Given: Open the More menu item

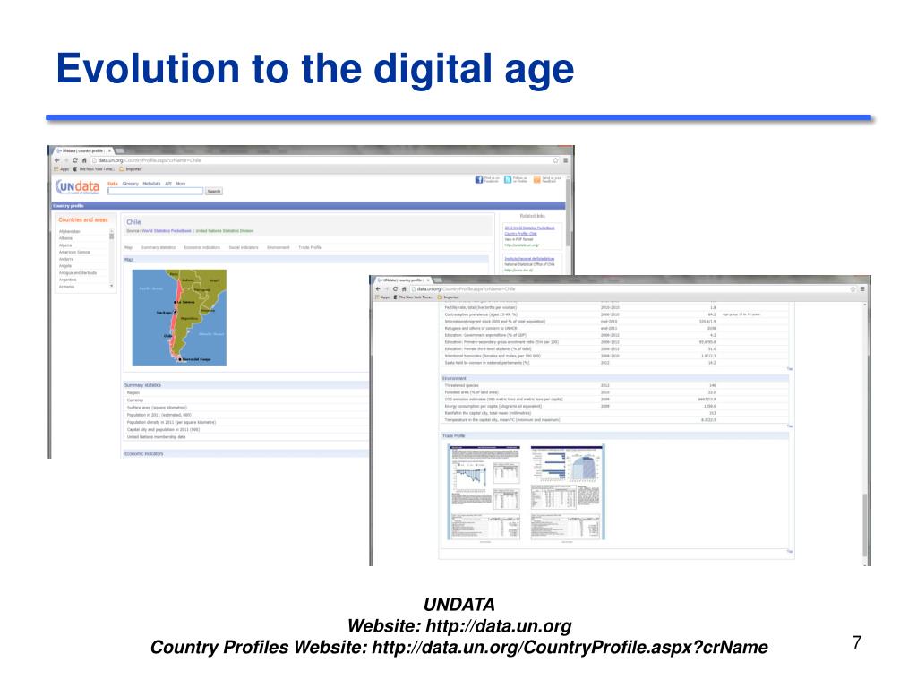Looking at the screenshot, I should tap(181, 184).
